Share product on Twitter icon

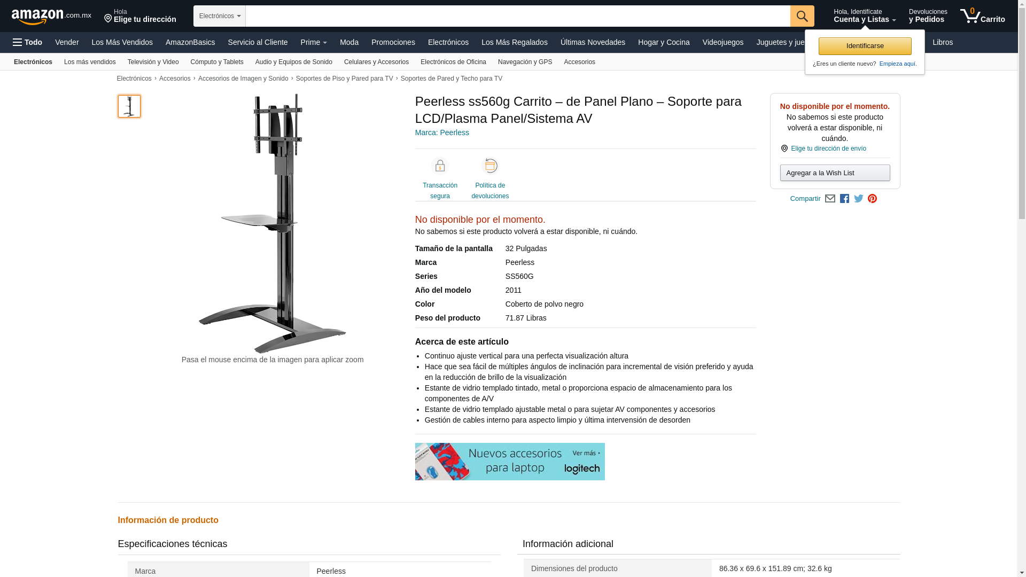pyautogui.click(x=859, y=199)
